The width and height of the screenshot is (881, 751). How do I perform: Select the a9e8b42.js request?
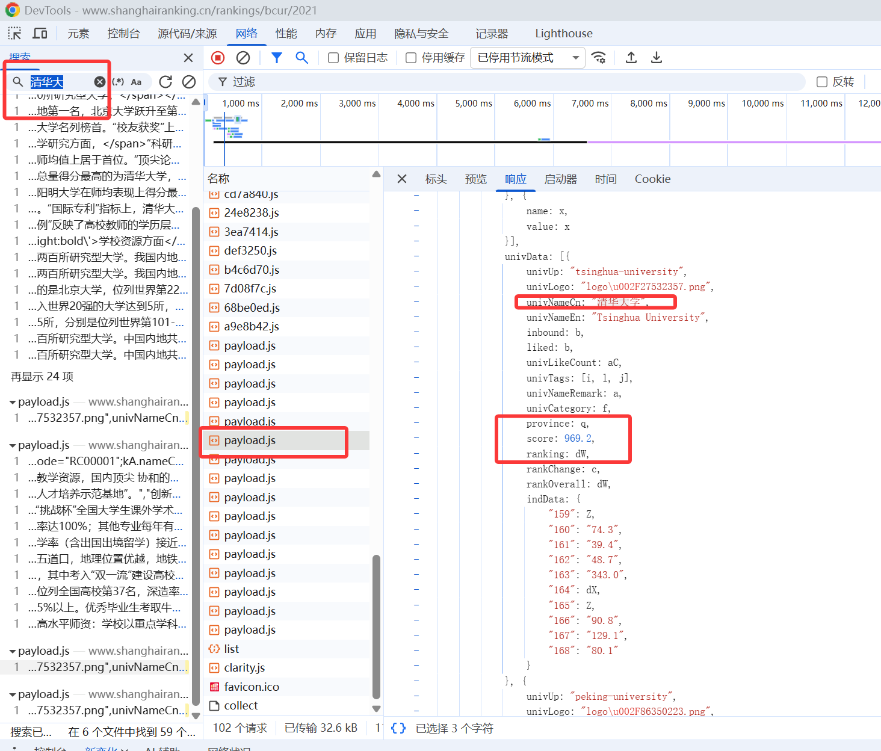click(x=286, y=326)
